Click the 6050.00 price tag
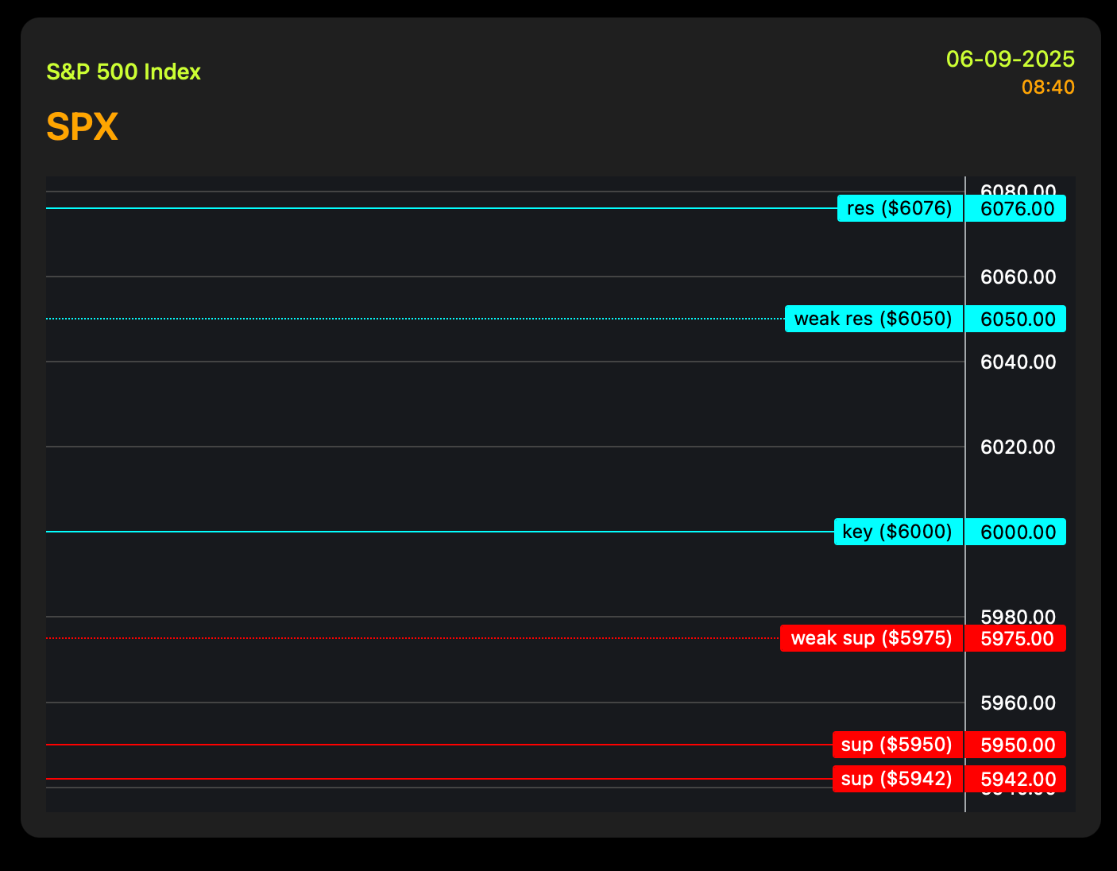Viewport: 1117px width, 871px height. click(1015, 319)
